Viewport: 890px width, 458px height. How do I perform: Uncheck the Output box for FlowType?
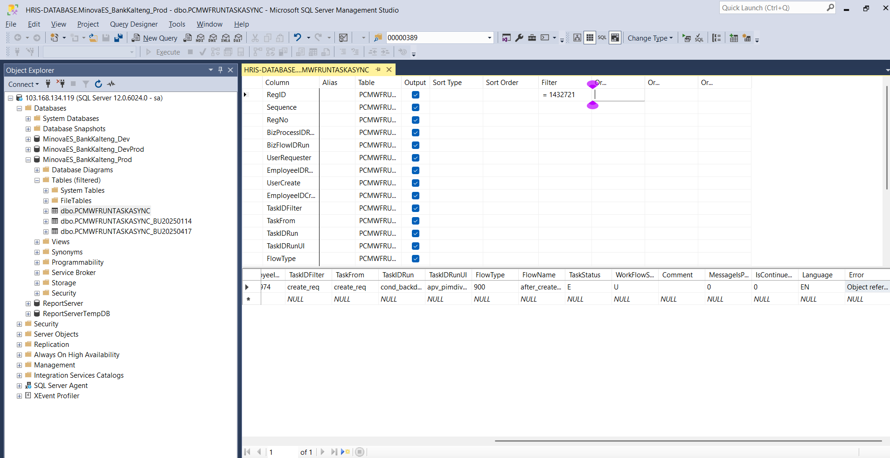(x=416, y=259)
